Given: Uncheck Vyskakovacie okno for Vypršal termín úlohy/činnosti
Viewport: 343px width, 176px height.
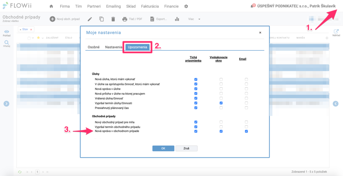Looking at the screenshot, I should [221, 103].
